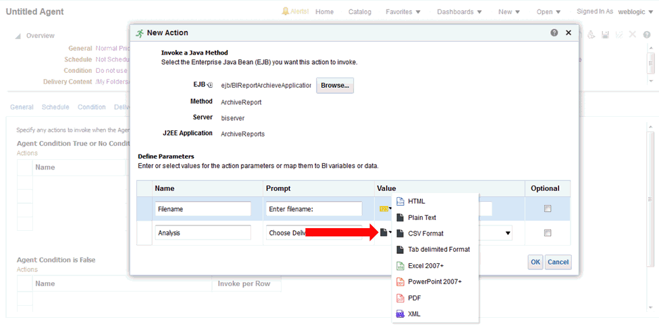Click the Prompt column header
The image size is (659, 326).
(279, 188)
